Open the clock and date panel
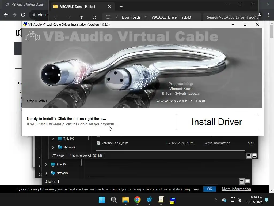 (x=254, y=200)
